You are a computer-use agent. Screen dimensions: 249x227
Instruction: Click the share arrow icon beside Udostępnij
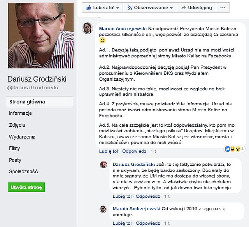[x=184, y=7]
